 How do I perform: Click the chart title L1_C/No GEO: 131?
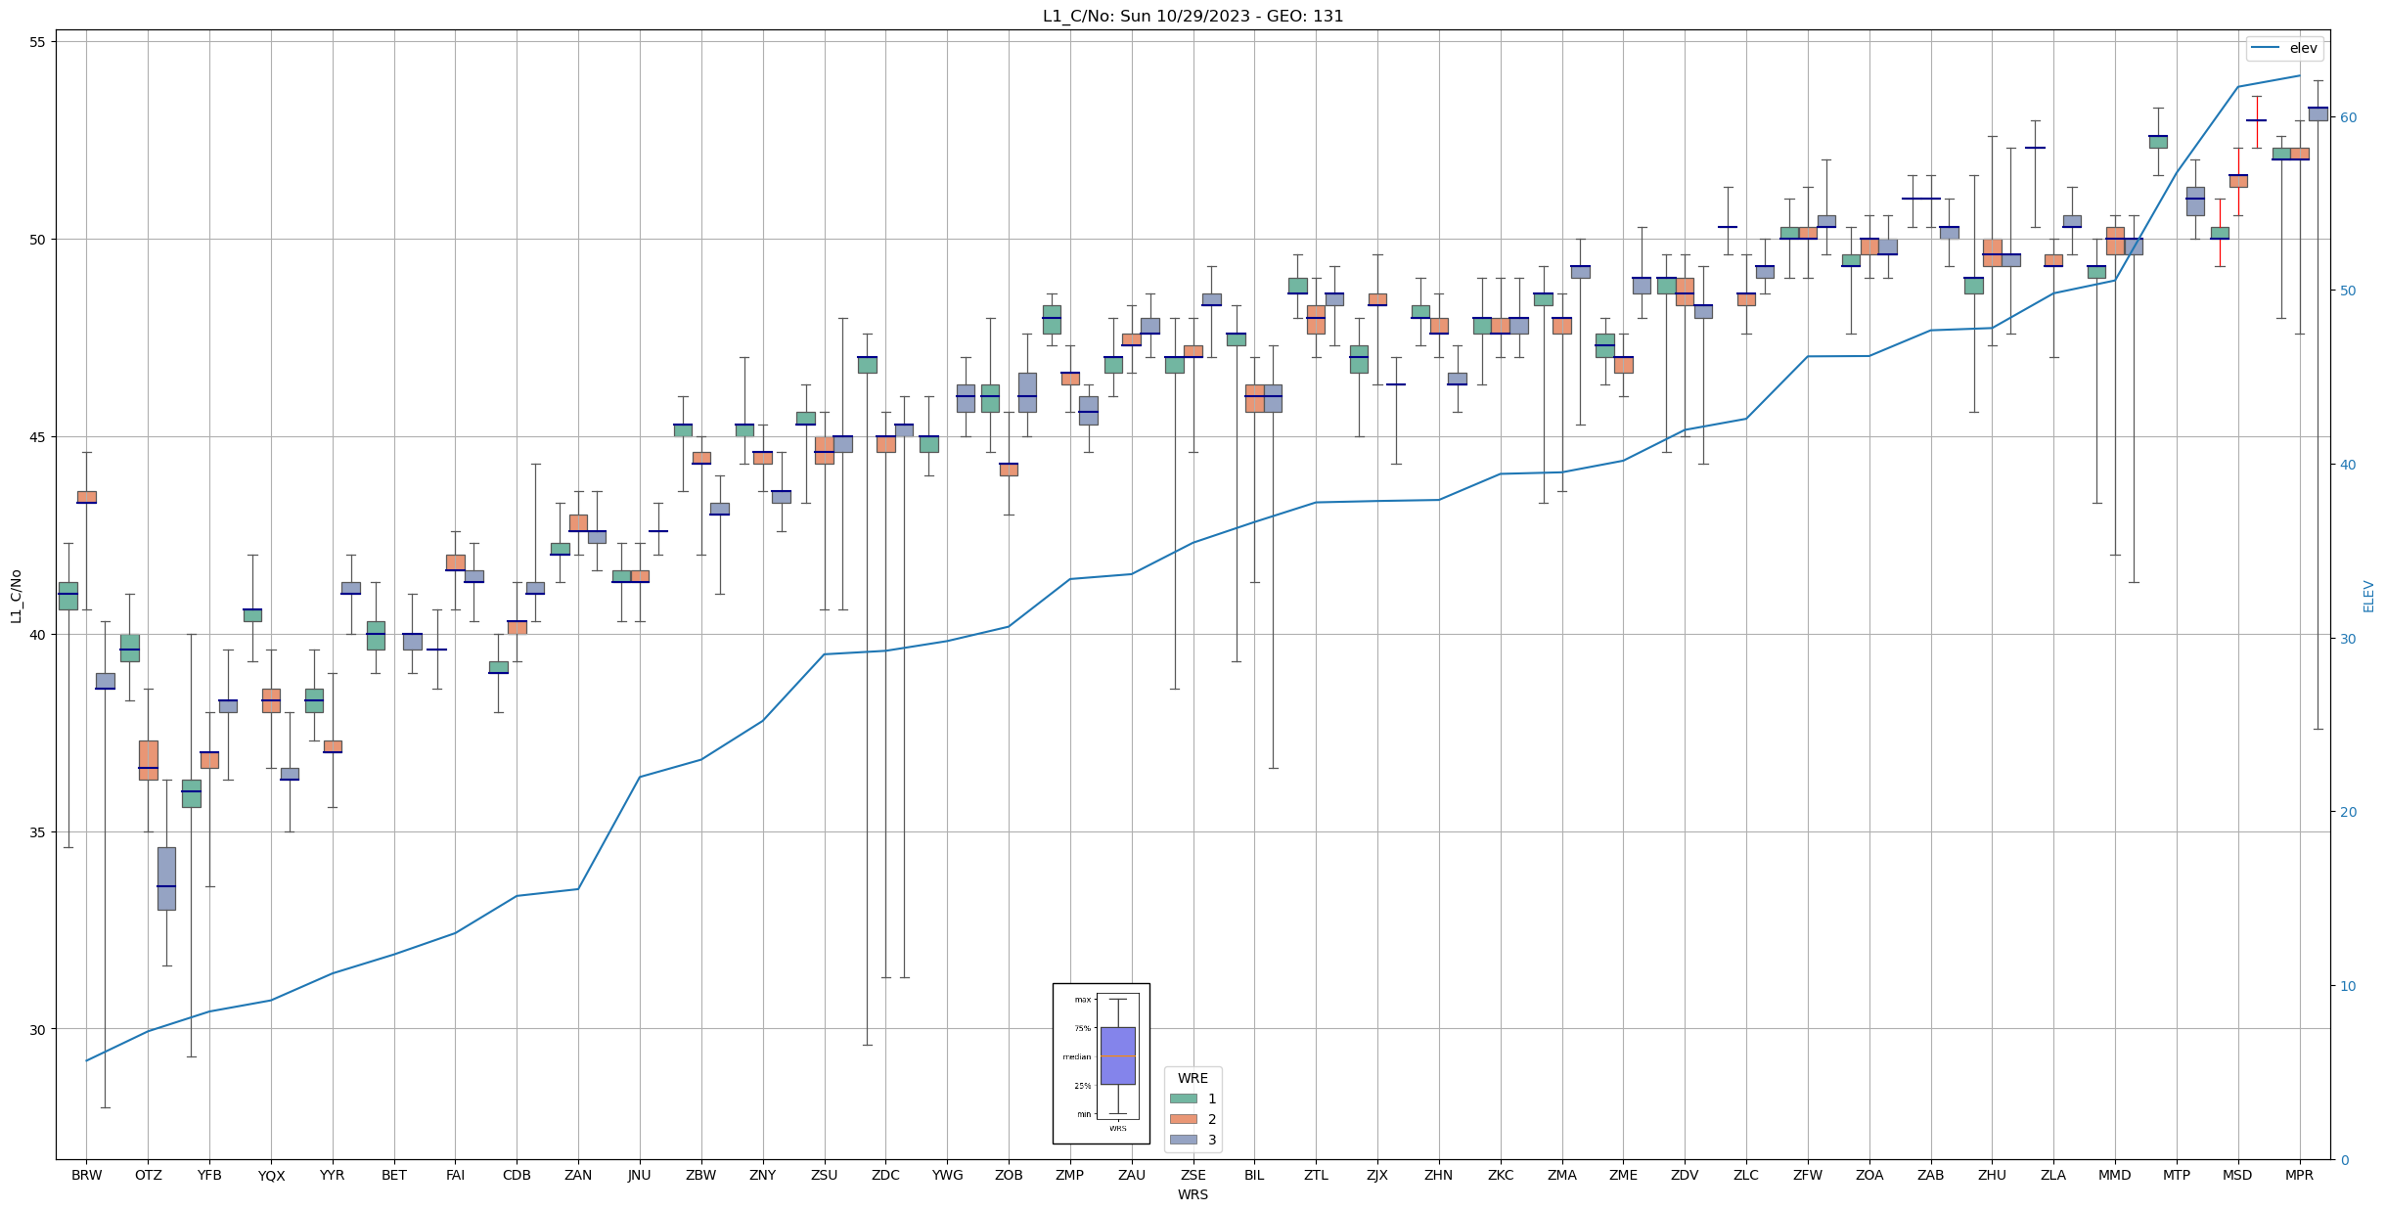(1193, 16)
